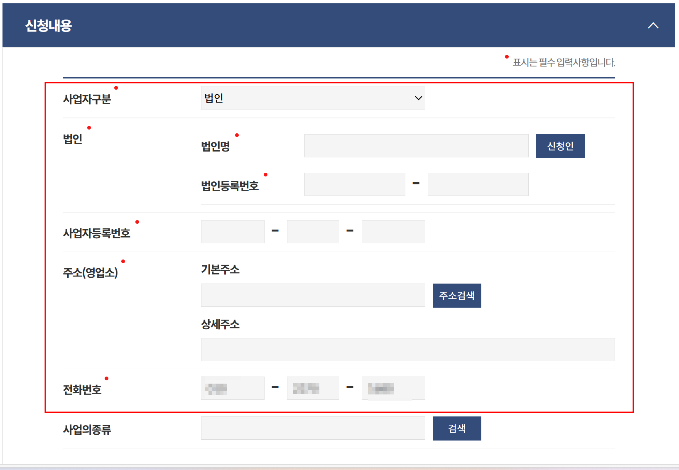Click the 사업의종류 input field
The image size is (679, 470).
pyautogui.click(x=313, y=428)
